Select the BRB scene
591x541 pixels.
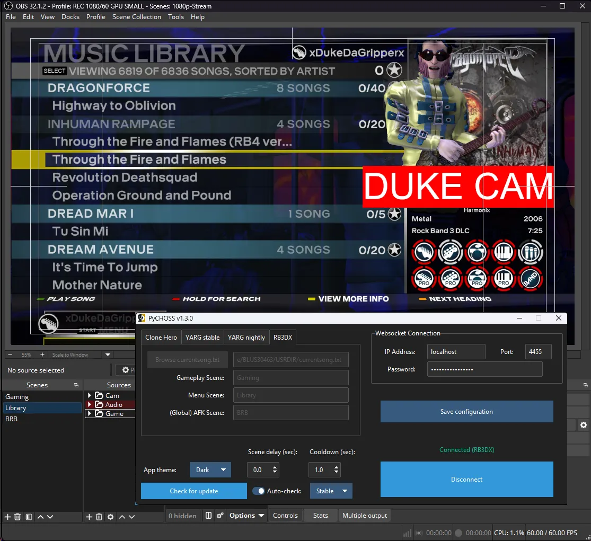coord(42,419)
